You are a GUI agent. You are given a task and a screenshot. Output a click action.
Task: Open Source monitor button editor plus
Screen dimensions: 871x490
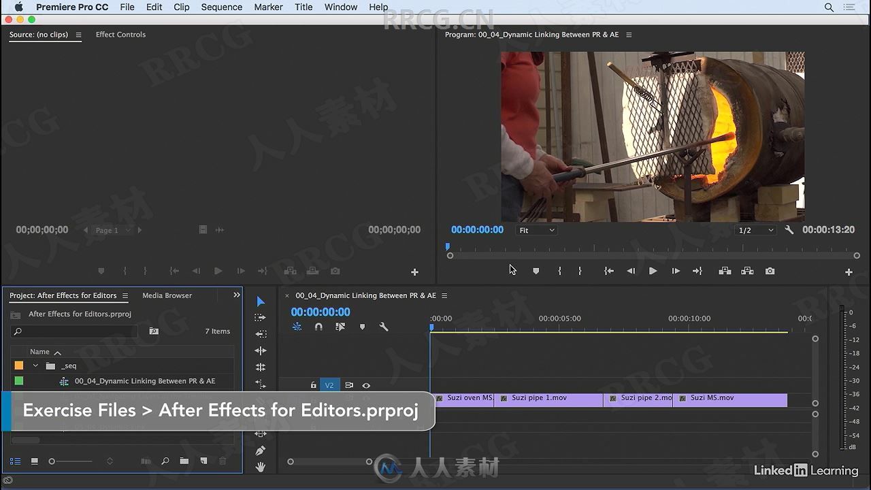[x=414, y=272]
